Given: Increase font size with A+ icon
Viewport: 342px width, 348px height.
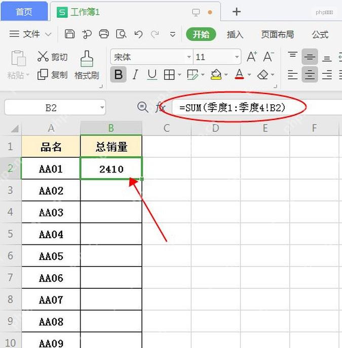Looking at the screenshot, I should coord(252,57).
